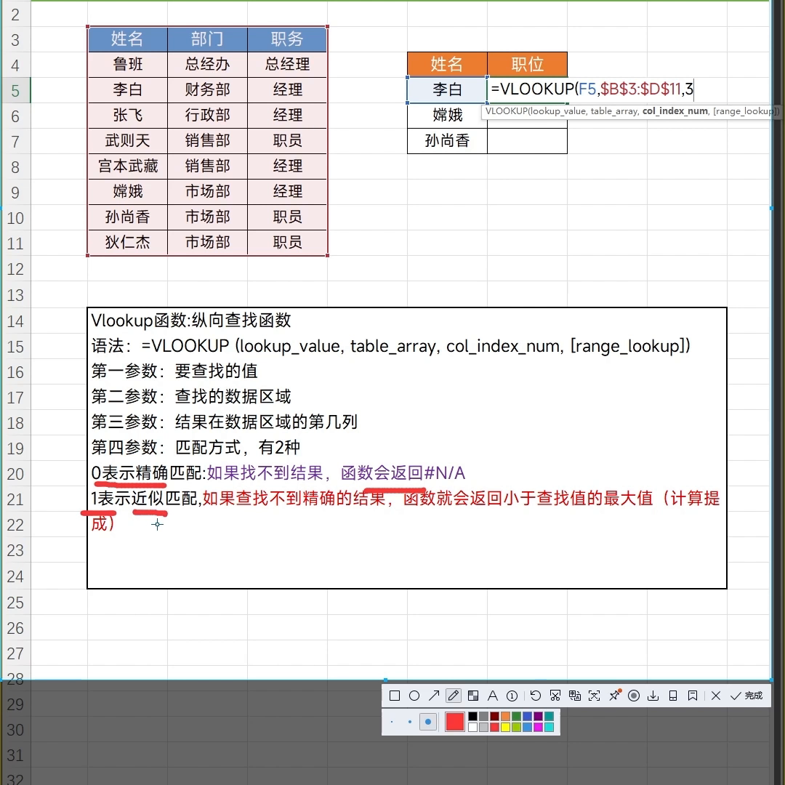Image resolution: width=785 pixels, height=785 pixels.
Task: Select the cell 总经办
Action: (x=207, y=64)
